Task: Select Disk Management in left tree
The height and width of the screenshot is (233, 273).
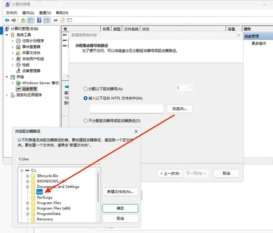Action: click(x=29, y=89)
